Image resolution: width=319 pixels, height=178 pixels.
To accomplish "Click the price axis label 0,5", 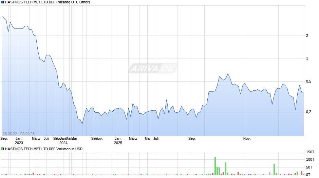I will [308, 82].
